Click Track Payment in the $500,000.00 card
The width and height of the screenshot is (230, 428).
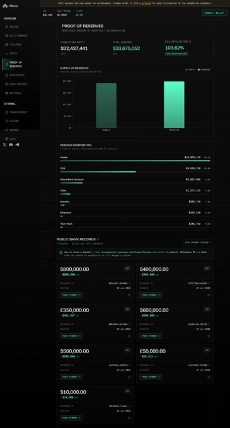pyautogui.click(x=71, y=377)
